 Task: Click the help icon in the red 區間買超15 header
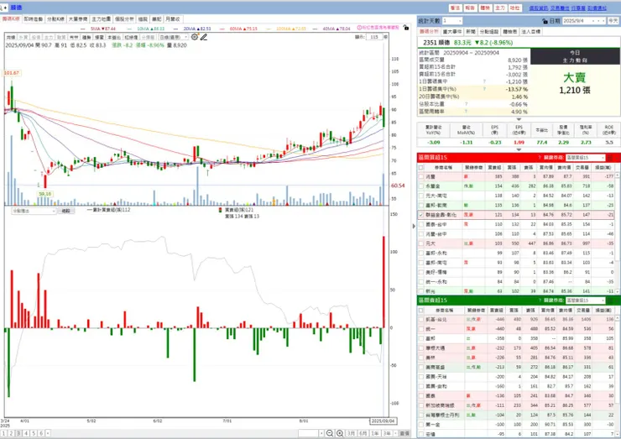(540, 158)
